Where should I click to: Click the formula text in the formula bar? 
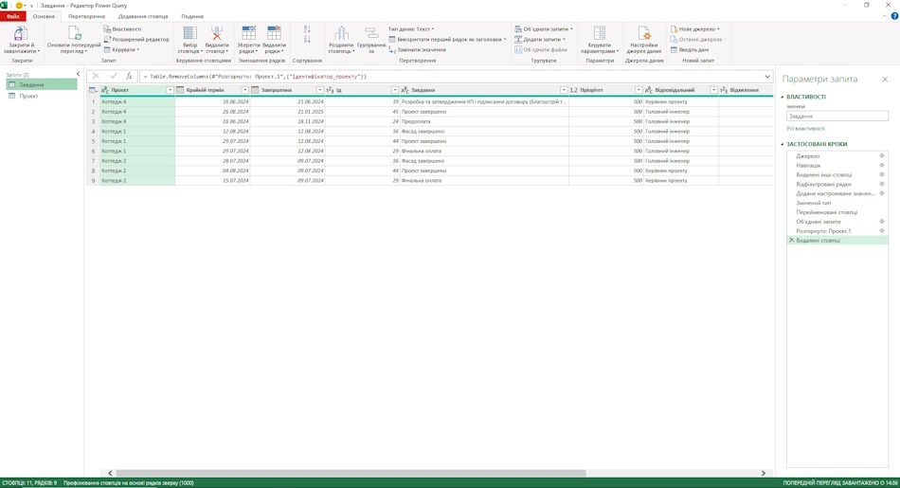click(255, 77)
